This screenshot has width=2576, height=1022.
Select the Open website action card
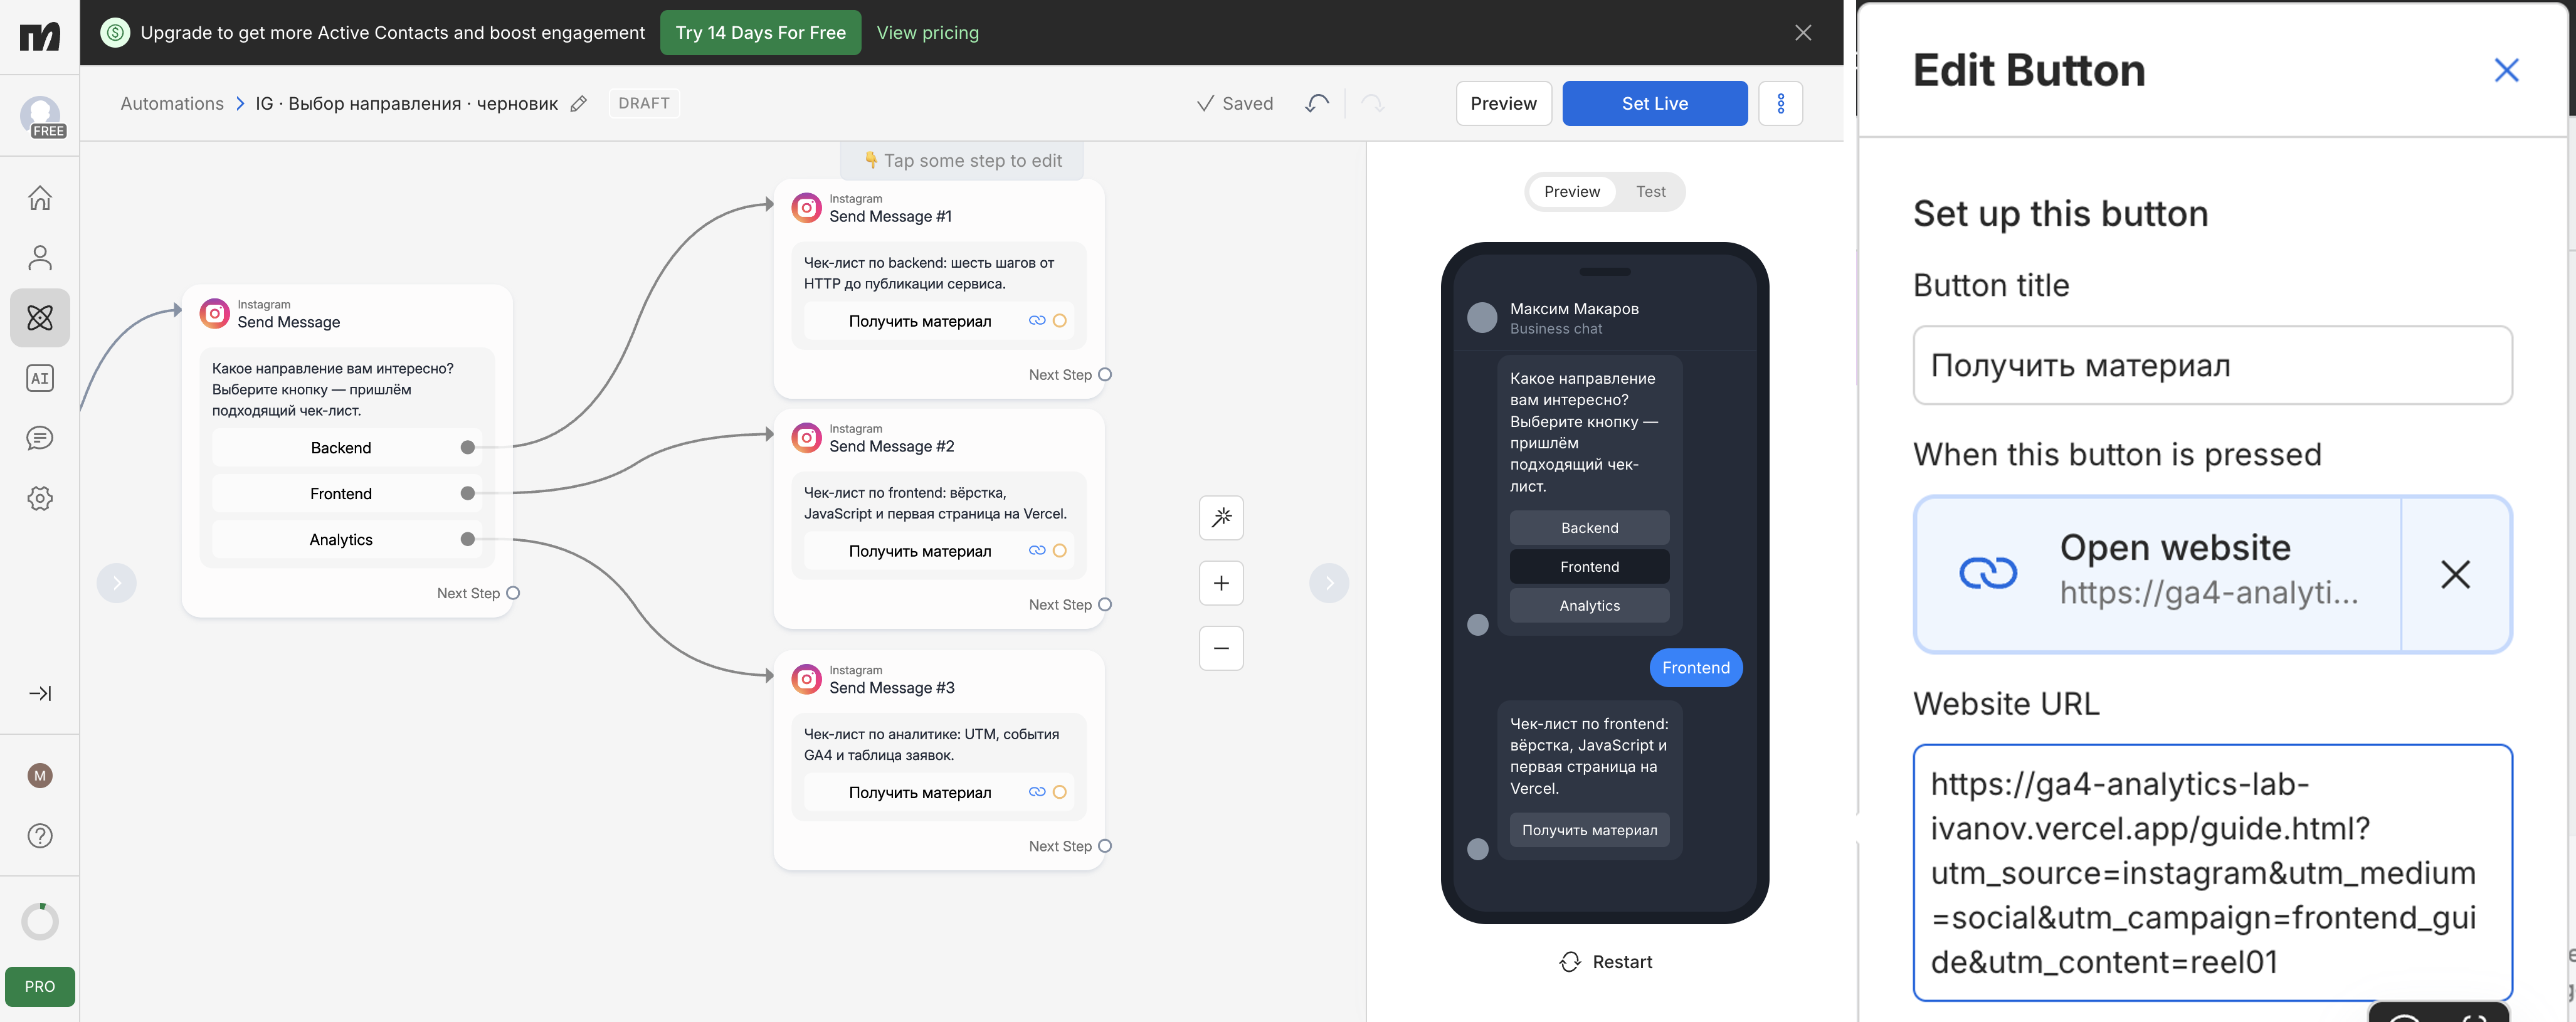point(2157,574)
